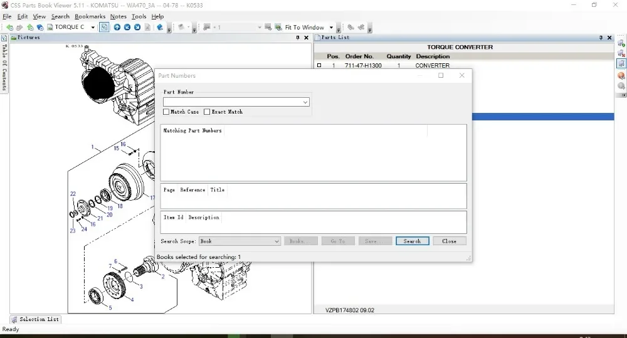
Task: Expand the Part Number combo box
Action: click(305, 102)
